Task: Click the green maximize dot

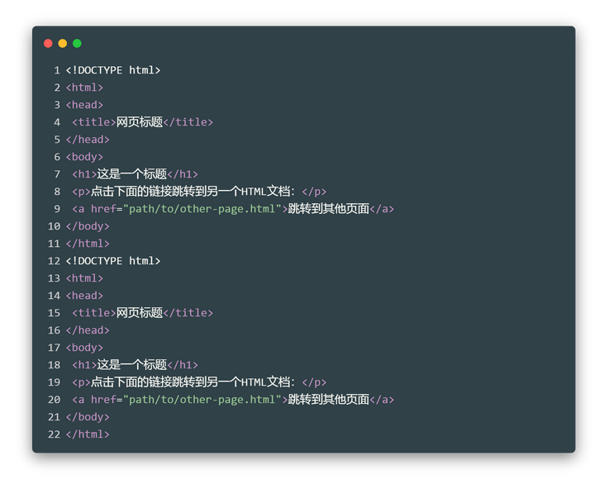Action: [x=77, y=43]
